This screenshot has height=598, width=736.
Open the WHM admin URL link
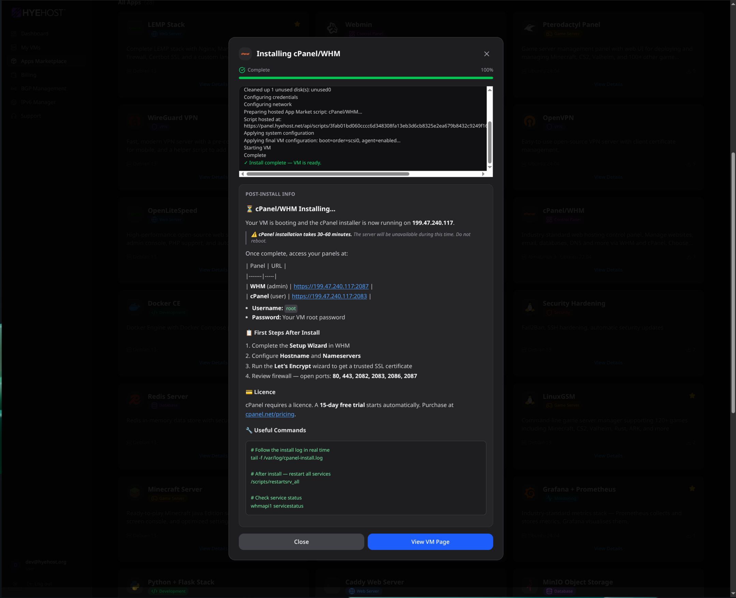(x=330, y=286)
